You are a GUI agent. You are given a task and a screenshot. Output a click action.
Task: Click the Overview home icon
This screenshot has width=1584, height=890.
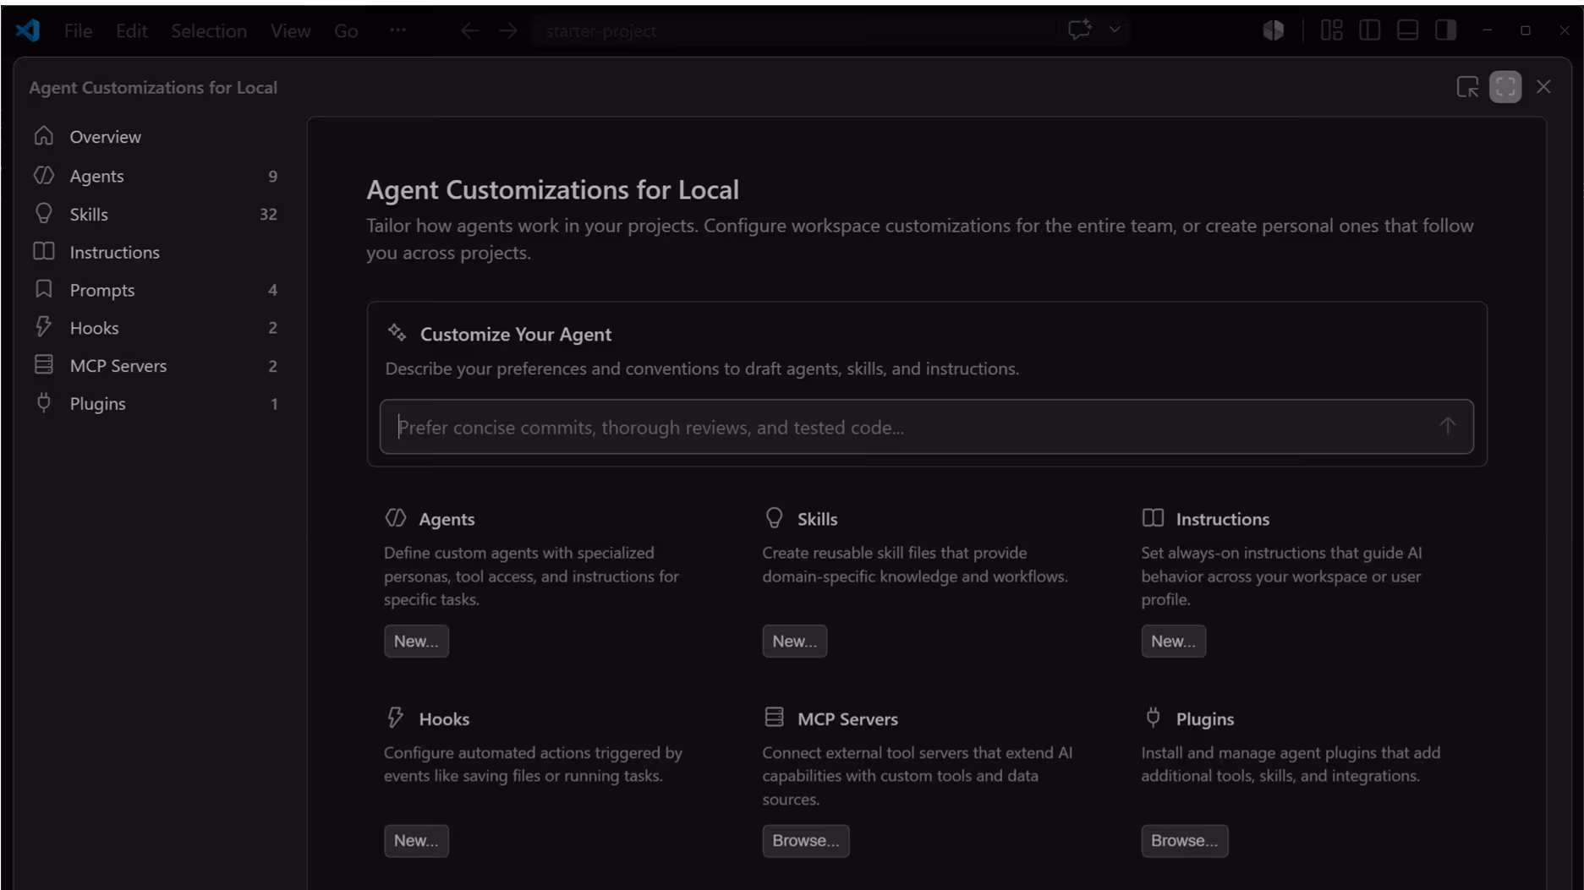pyautogui.click(x=44, y=135)
